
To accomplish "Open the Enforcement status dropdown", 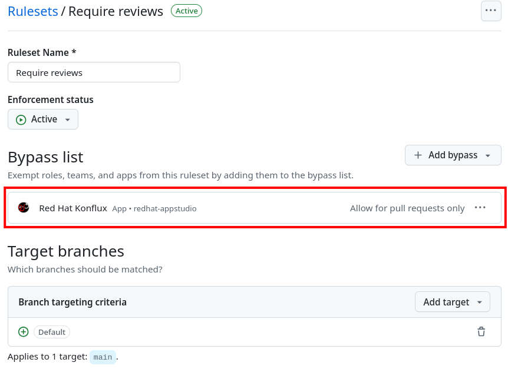I will coord(42,119).
